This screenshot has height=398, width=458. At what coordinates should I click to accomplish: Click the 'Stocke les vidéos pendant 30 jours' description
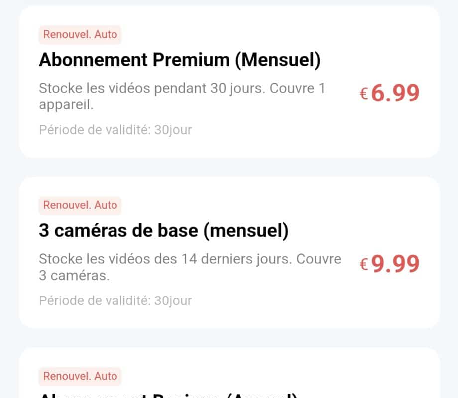click(182, 97)
